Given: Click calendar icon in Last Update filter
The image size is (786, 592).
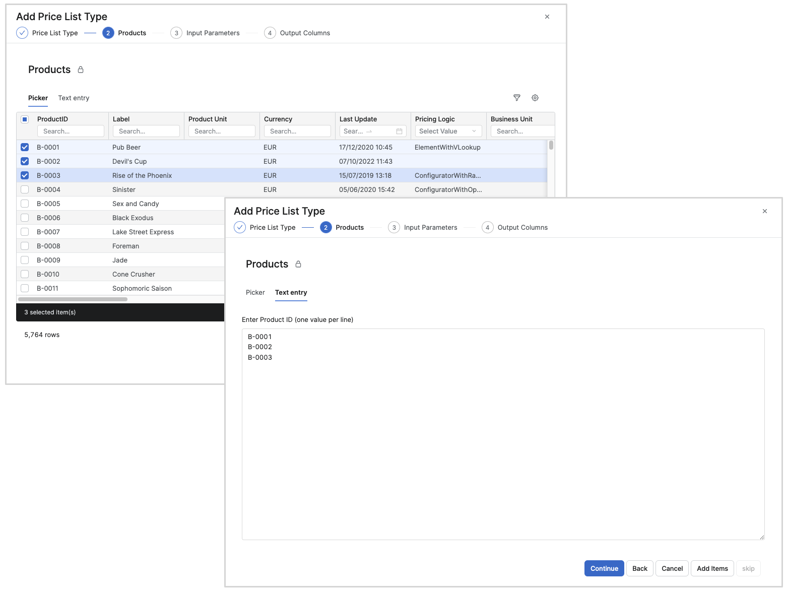Looking at the screenshot, I should tap(399, 131).
